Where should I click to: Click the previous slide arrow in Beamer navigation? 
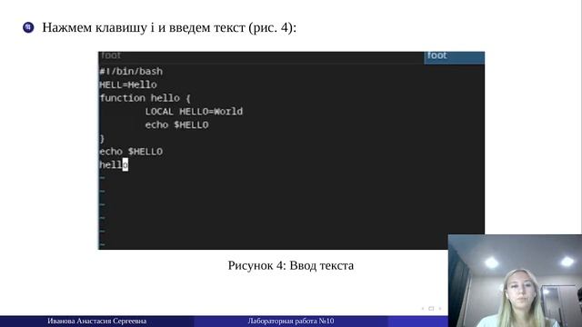[423, 309]
